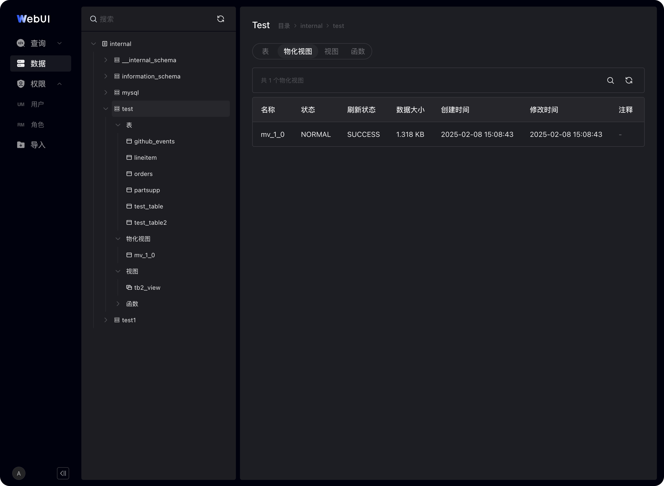The image size is (664, 486).
Task: Collapse the 视图 views group
Action: coord(118,271)
